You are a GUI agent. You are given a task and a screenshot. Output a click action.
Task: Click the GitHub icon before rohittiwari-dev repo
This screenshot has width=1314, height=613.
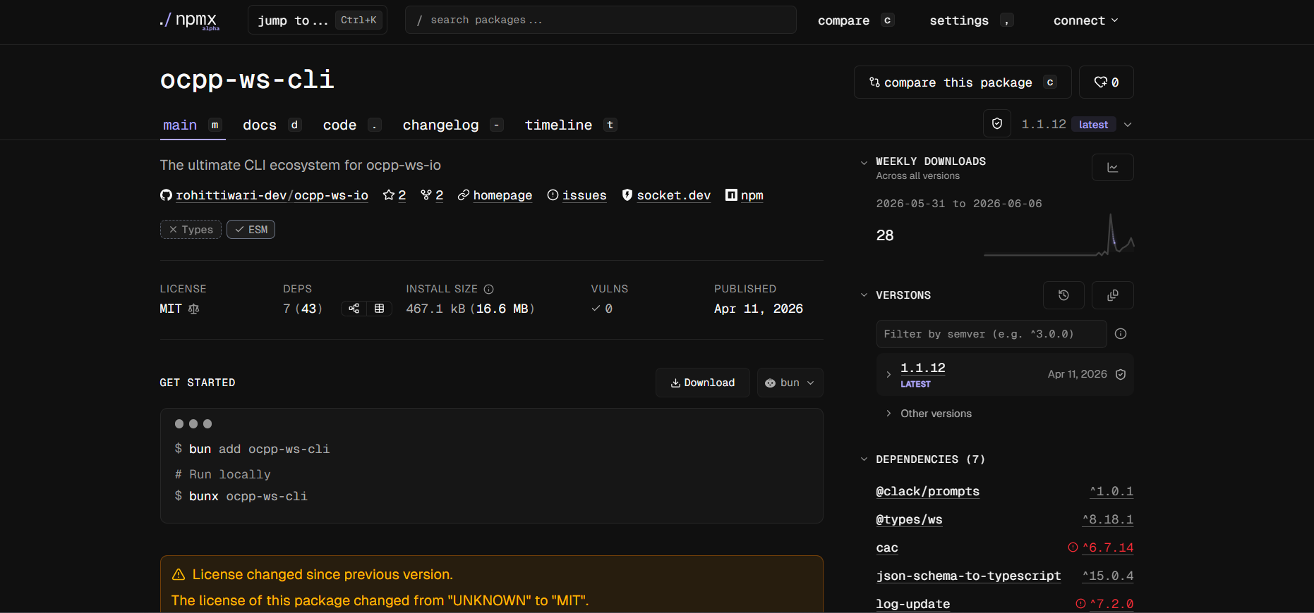(x=166, y=195)
